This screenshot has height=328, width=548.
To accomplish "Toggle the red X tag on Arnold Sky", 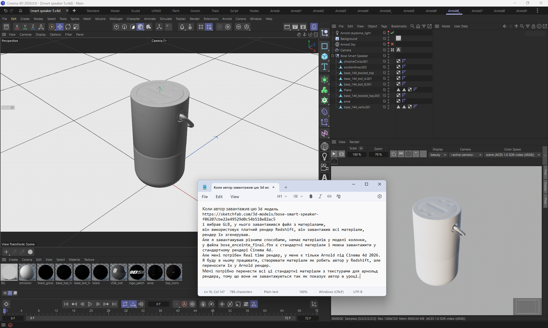I will 392,44.
